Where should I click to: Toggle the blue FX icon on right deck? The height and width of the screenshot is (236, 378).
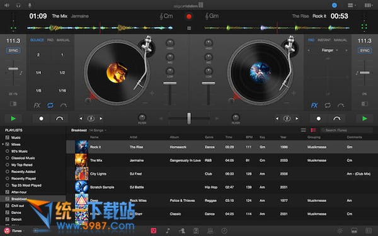click(x=314, y=105)
